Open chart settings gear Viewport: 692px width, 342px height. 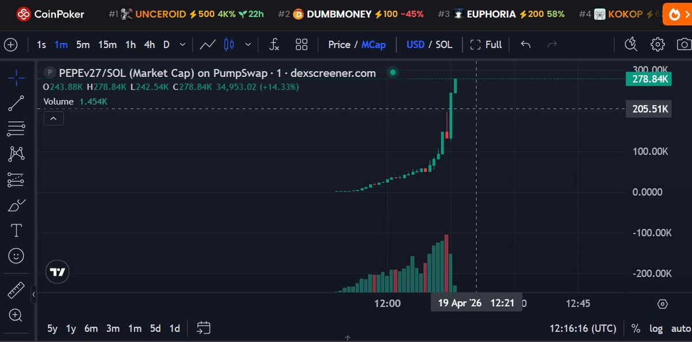click(657, 44)
